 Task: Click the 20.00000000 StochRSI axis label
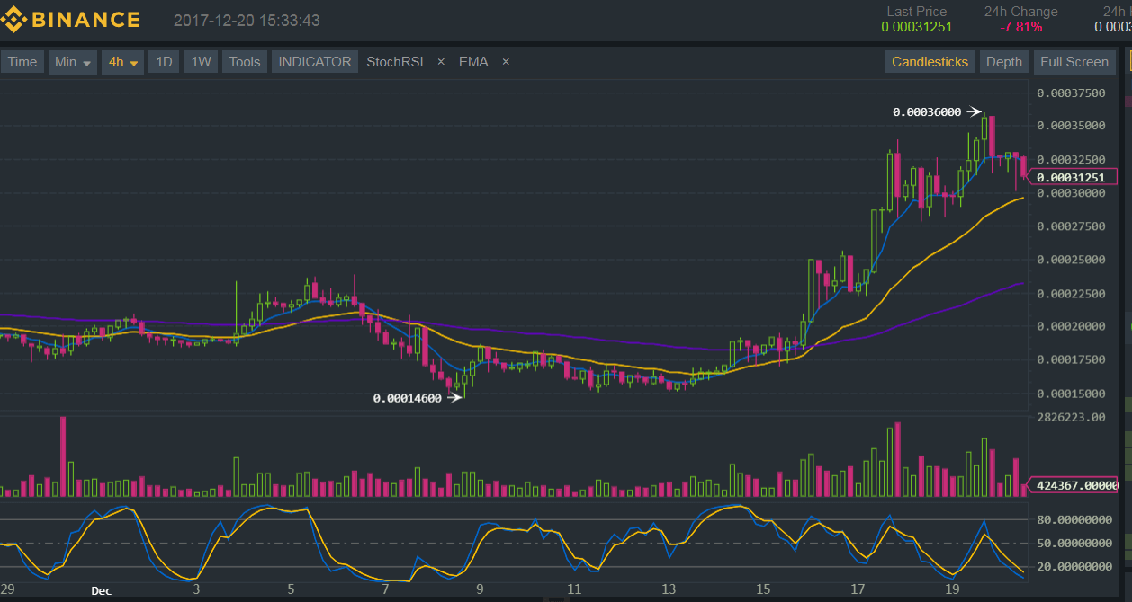point(1074,566)
